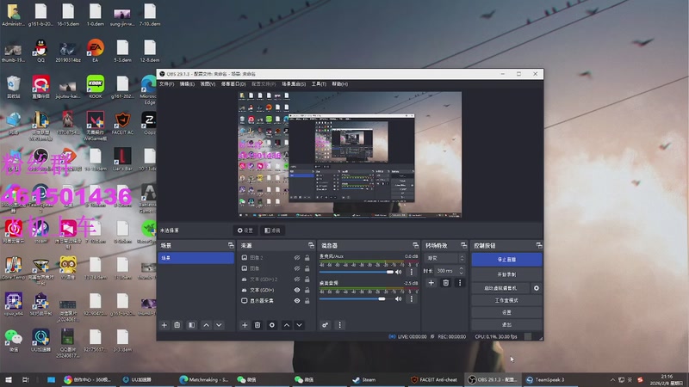Click the 退出 button in the Controls (控制按钮) dock
The image size is (689, 387).
click(x=506, y=325)
